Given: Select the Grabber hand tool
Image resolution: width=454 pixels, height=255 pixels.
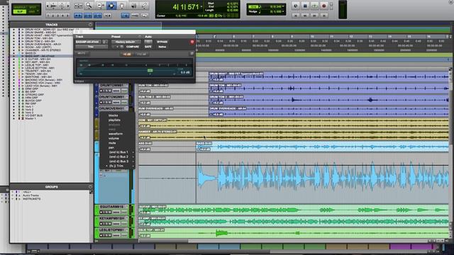Looking at the screenshot, I should 122,6.
